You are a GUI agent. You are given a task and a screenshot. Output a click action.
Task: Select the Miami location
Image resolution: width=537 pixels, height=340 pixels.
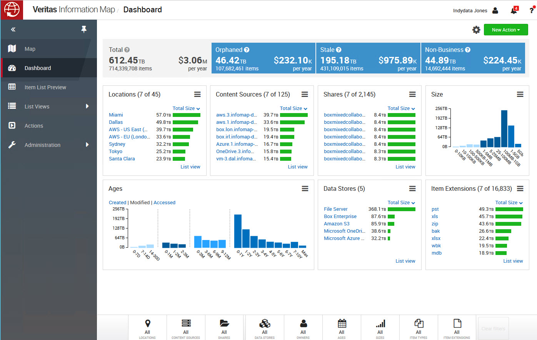click(116, 115)
